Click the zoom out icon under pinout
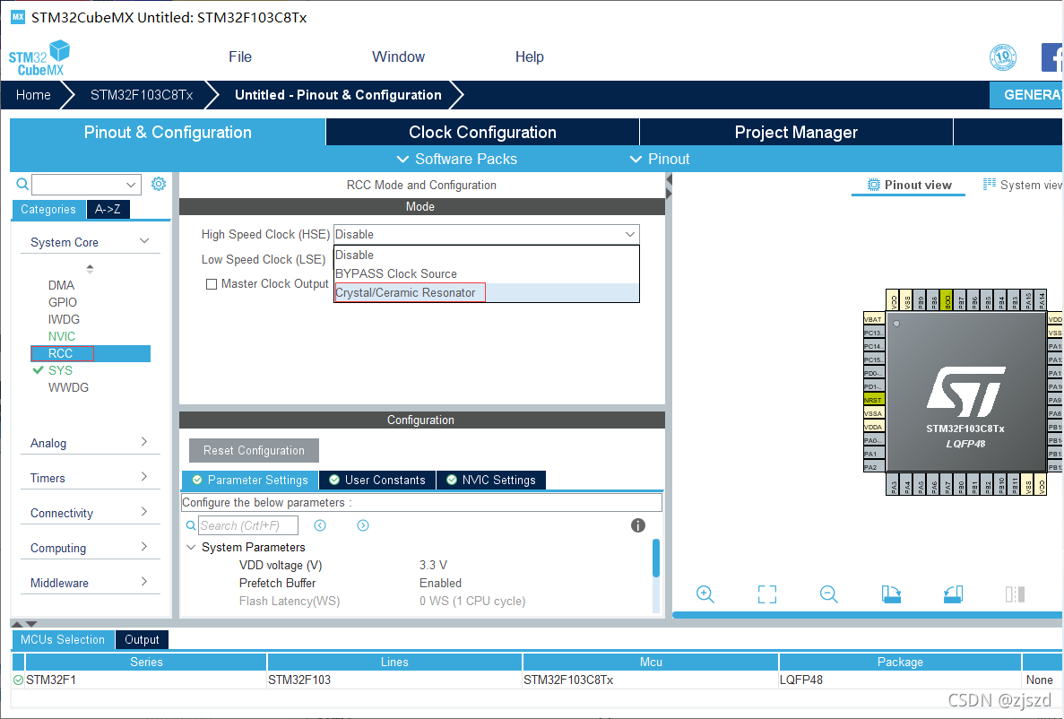1064x719 pixels. tap(828, 594)
